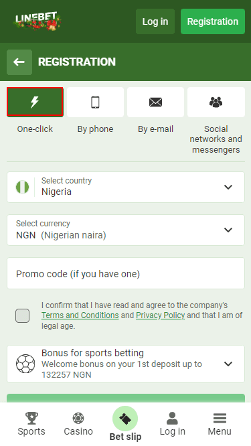Open the Privacy Policy link
251x446 pixels.
pos(161,315)
